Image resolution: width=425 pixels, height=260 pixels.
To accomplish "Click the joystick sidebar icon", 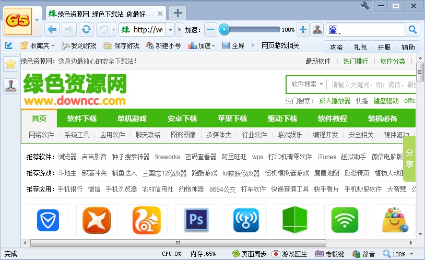I will (x=10, y=86).
